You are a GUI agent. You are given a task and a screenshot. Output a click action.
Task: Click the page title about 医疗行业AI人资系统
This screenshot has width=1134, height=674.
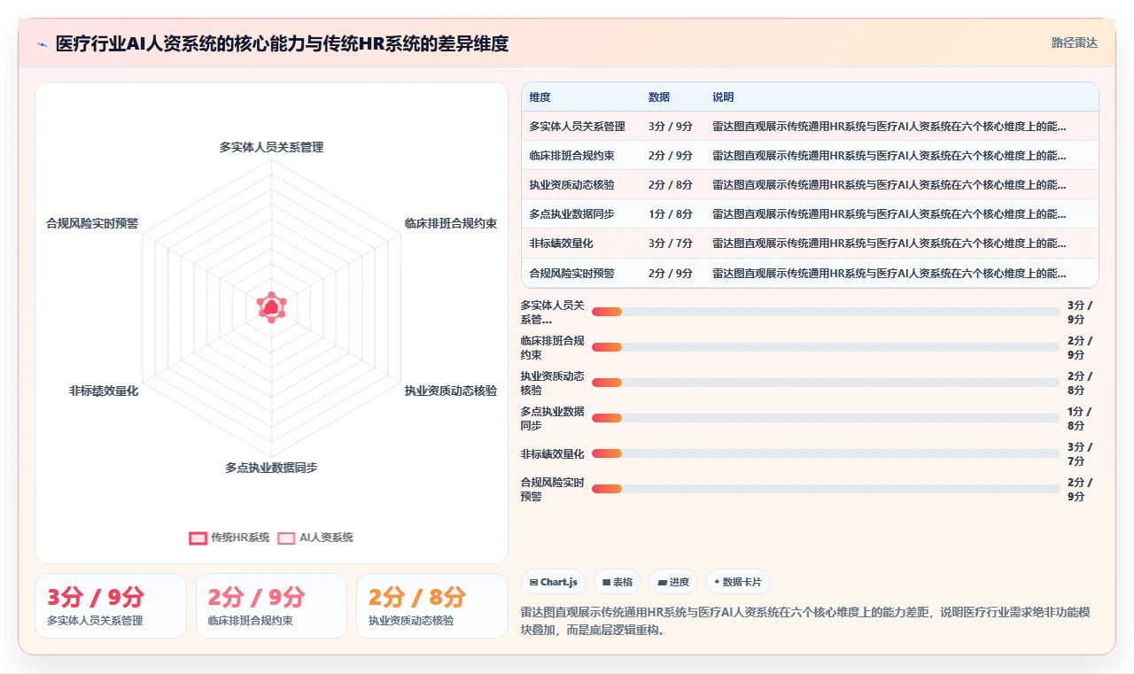(x=282, y=43)
